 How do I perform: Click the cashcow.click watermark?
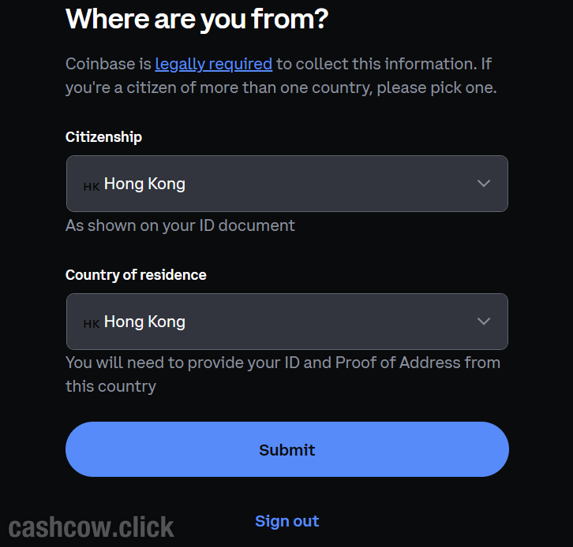[x=91, y=526]
